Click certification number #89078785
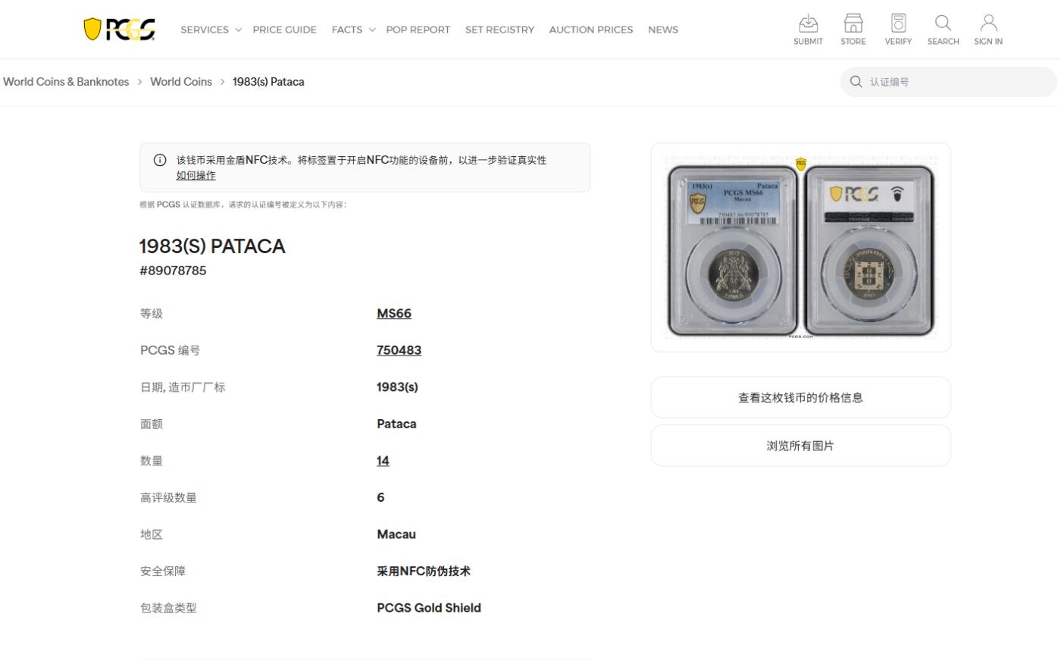 tap(173, 271)
